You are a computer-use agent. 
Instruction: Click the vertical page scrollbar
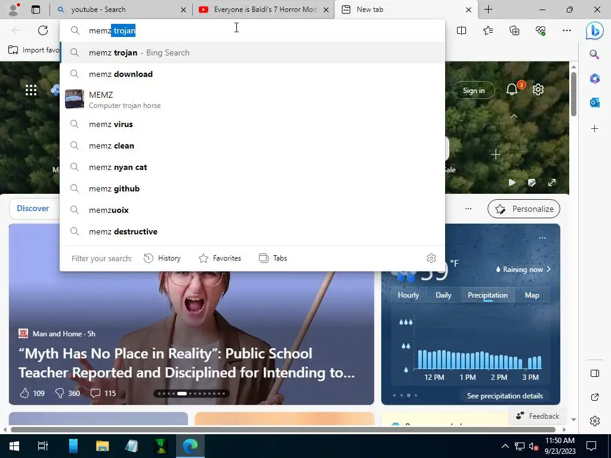point(573,94)
